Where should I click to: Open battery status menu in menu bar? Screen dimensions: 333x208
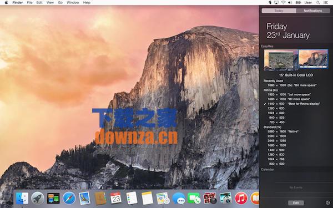[x=298, y=3]
